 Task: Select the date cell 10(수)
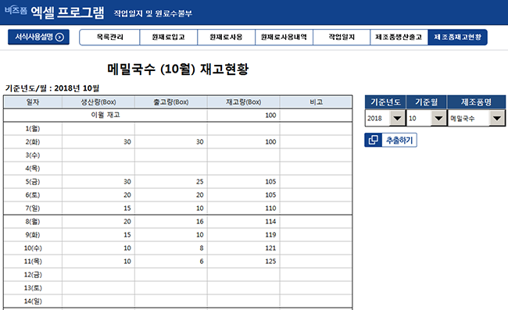tap(33, 248)
